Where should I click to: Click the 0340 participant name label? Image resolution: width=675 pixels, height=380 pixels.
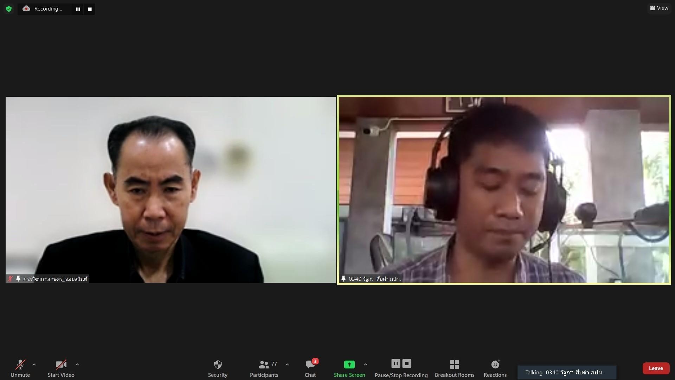click(x=375, y=279)
